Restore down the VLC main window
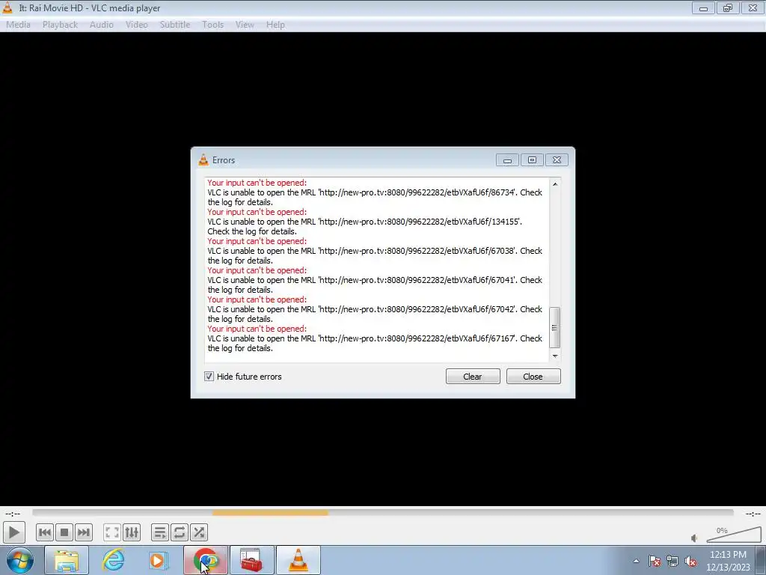 tap(728, 7)
